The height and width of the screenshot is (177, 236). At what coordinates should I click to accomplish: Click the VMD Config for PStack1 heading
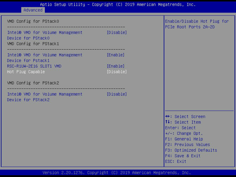coord(33,44)
